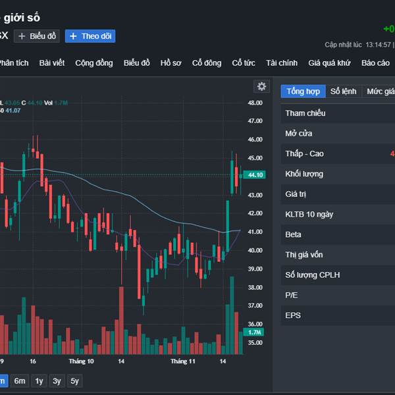Click the Biểu đồ plus button
This screenshot has height=395, width=395.
(x=37, y=36)
